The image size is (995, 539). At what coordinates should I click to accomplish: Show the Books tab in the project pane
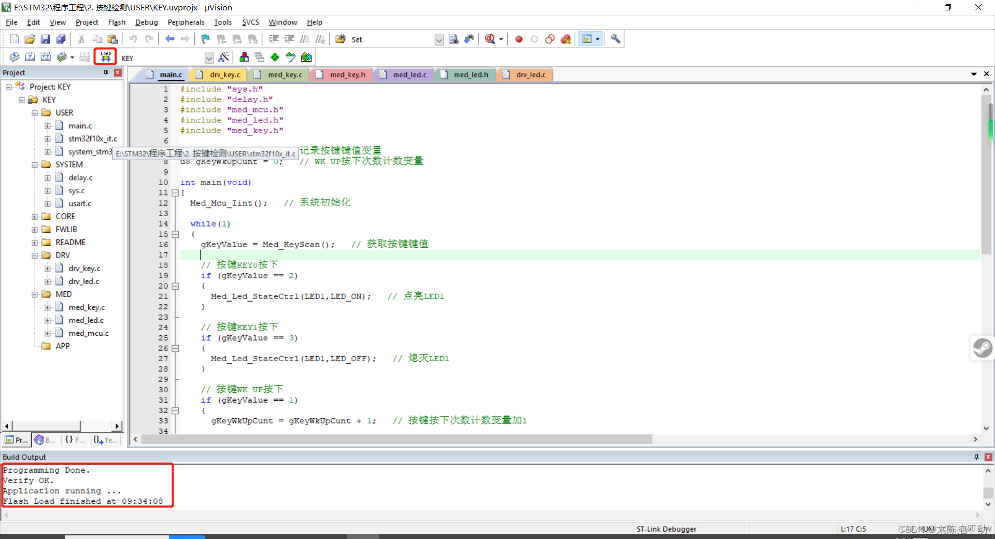point(45,440)
